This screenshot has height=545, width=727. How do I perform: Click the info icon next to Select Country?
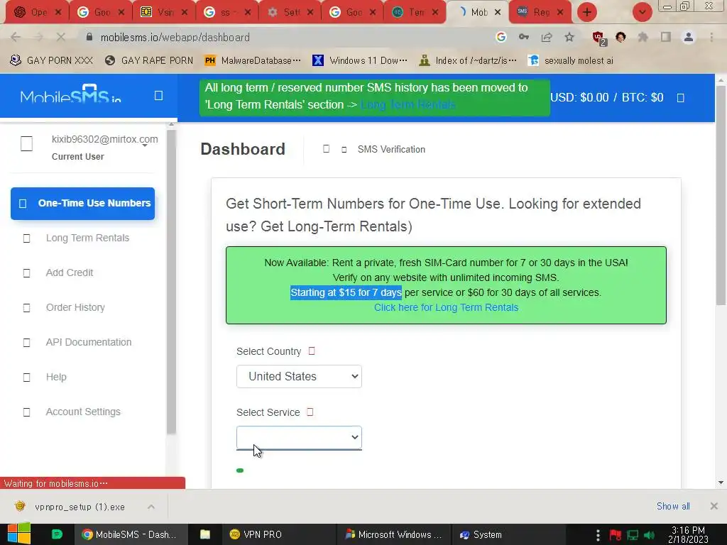[312, 351]
